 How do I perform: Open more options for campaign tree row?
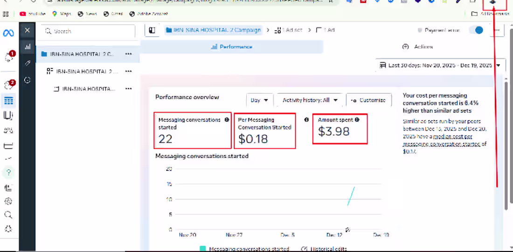click(128, 54)
